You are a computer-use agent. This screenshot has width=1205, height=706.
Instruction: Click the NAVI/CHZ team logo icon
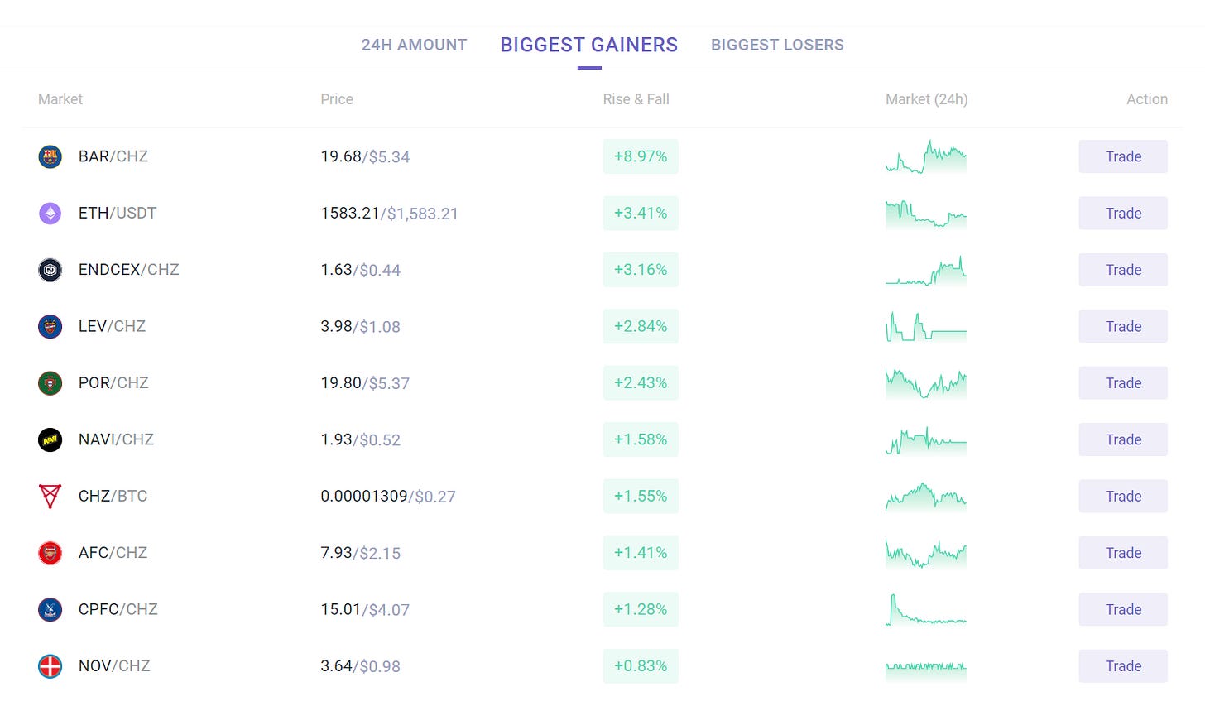point(50,439)
